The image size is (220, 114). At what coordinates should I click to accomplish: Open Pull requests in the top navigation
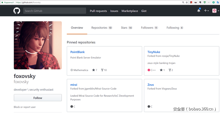[x=98, y=11]
